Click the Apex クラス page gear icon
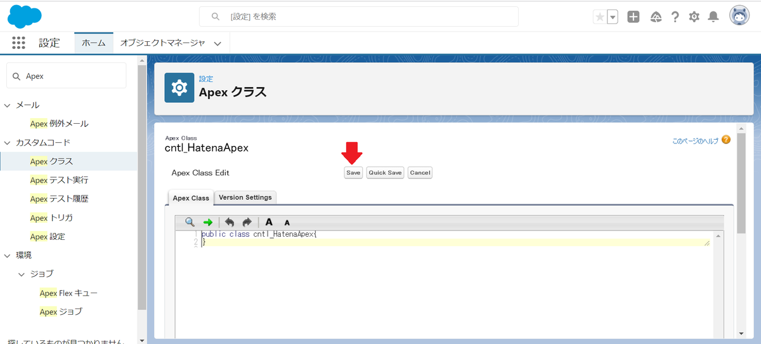The width and height of the screenshot is (761, 344). click(179, 88)
